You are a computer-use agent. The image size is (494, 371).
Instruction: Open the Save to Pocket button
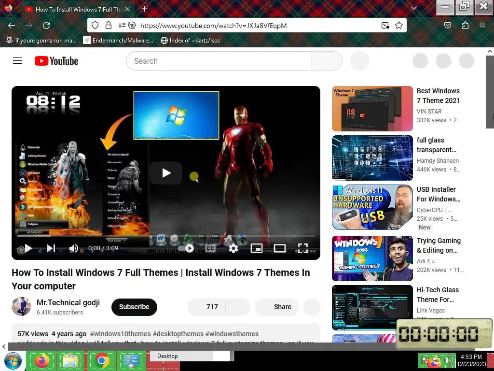(447, 25)
